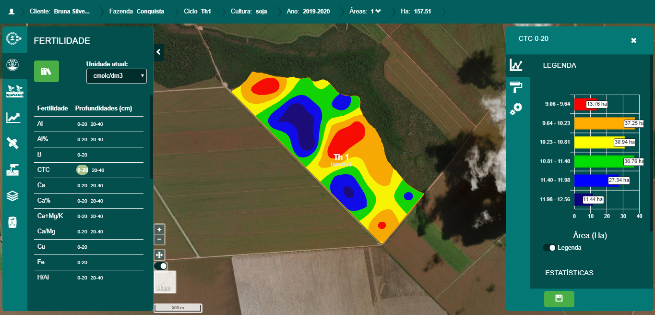Switch basemap using Mapa thumbnail

(x=165, y=282)
